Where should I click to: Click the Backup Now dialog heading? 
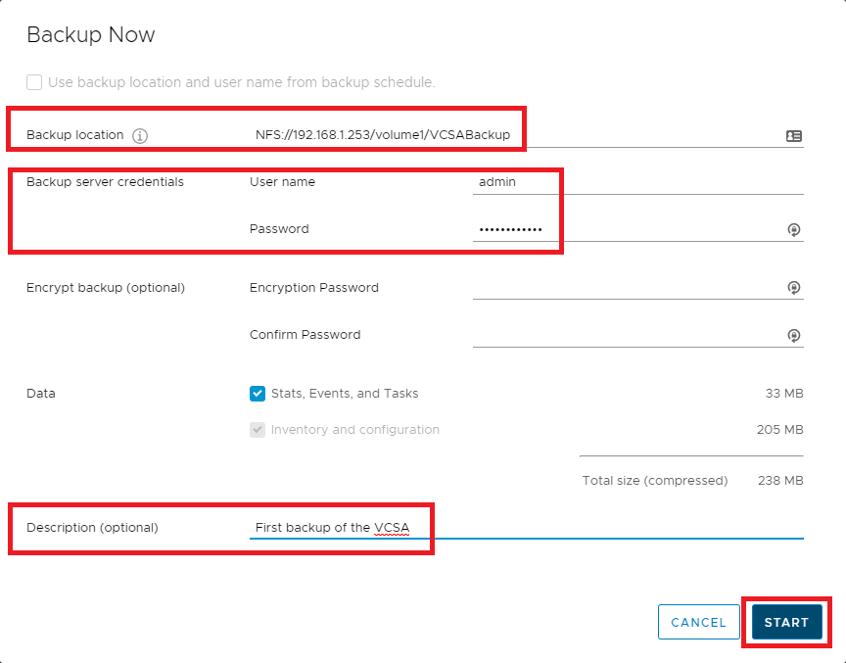click(91, 35)
